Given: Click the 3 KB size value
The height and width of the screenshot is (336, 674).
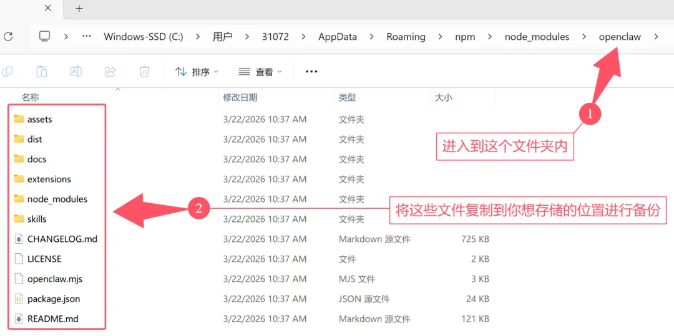Looking at the screenshot, I should tap(480, 279).
